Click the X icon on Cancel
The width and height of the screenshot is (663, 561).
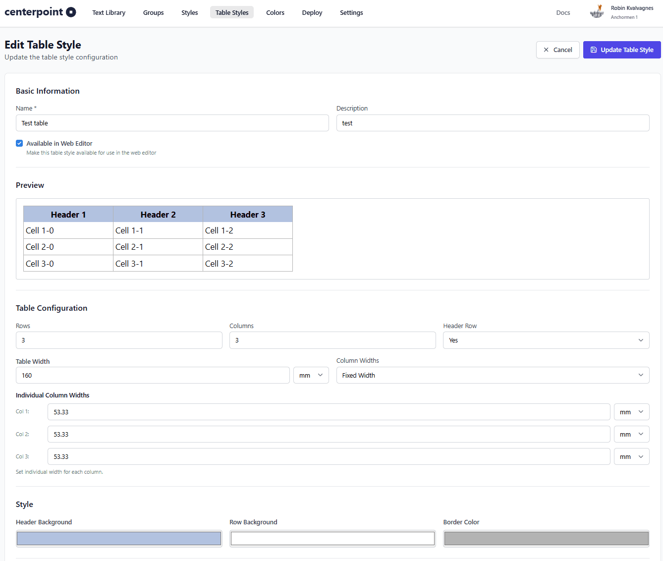click(546, 50)
